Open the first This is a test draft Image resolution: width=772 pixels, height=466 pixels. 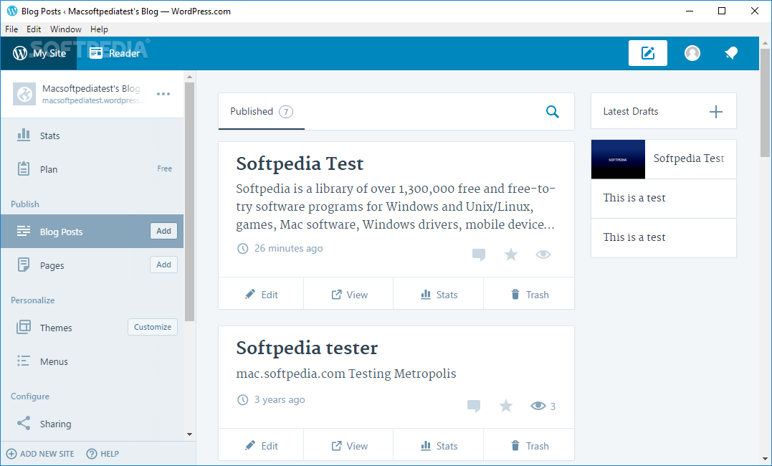tap(664, 198)
